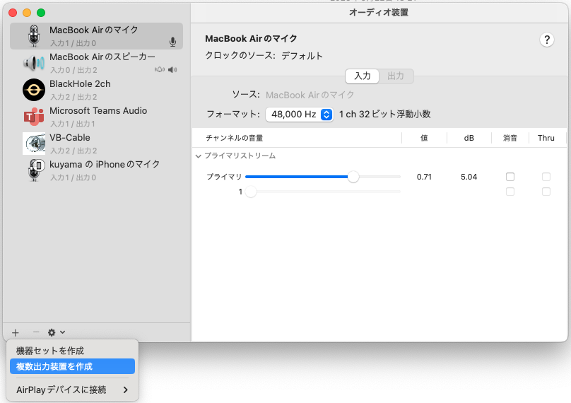Click the 0.71 value cell
Image resolution: width=571 pixels, height=403 pixels.
[424, 177]
